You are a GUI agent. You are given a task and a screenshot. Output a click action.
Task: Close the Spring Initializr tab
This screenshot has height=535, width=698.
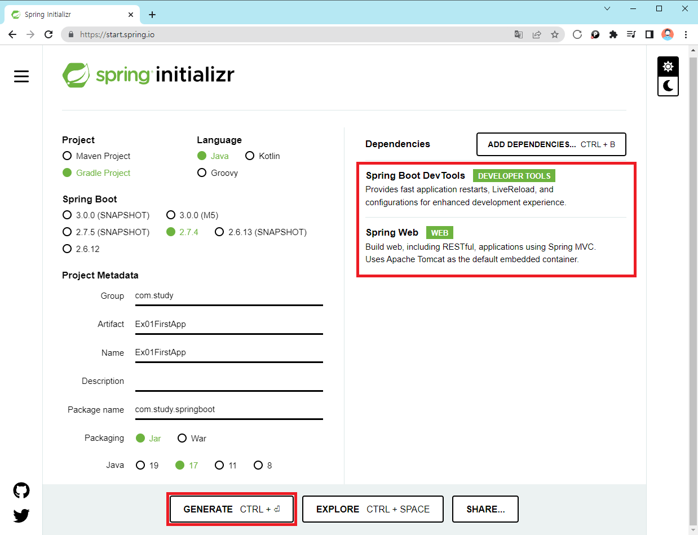[131, 15]
